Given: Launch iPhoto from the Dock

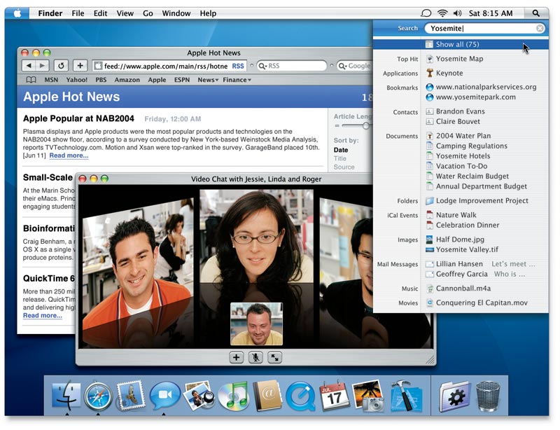Looking at the screenshot, I should click(x=198, y=395).
